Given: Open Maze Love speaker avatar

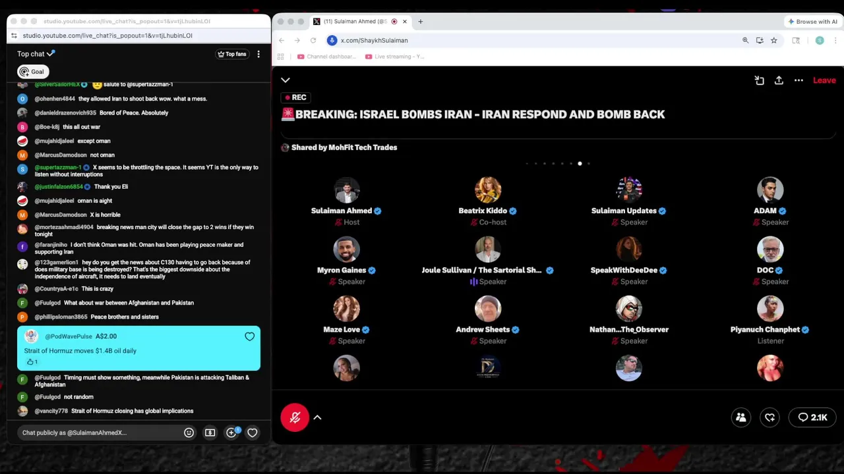Looking at the screenshot, I should click(x=346, y=309).
